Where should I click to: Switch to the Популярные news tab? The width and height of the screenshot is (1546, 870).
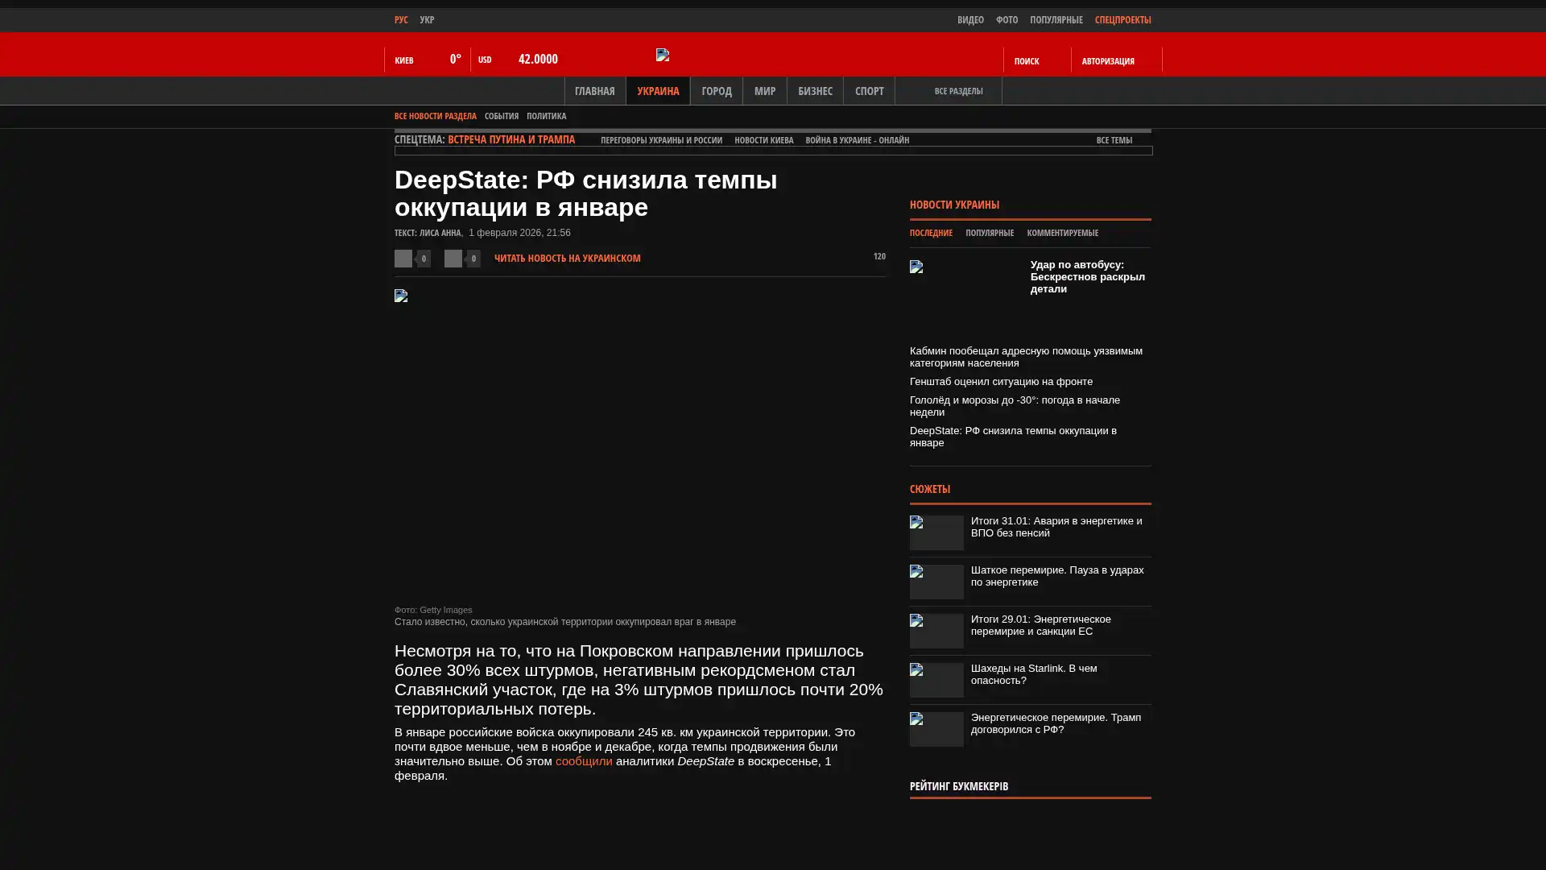click(989, 233)
